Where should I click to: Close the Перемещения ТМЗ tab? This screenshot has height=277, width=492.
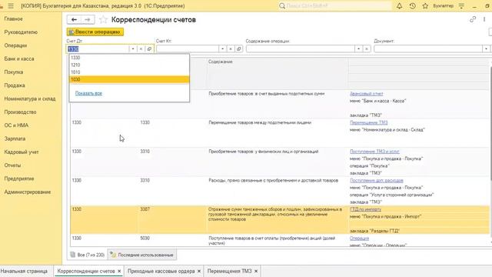[256, 271]
